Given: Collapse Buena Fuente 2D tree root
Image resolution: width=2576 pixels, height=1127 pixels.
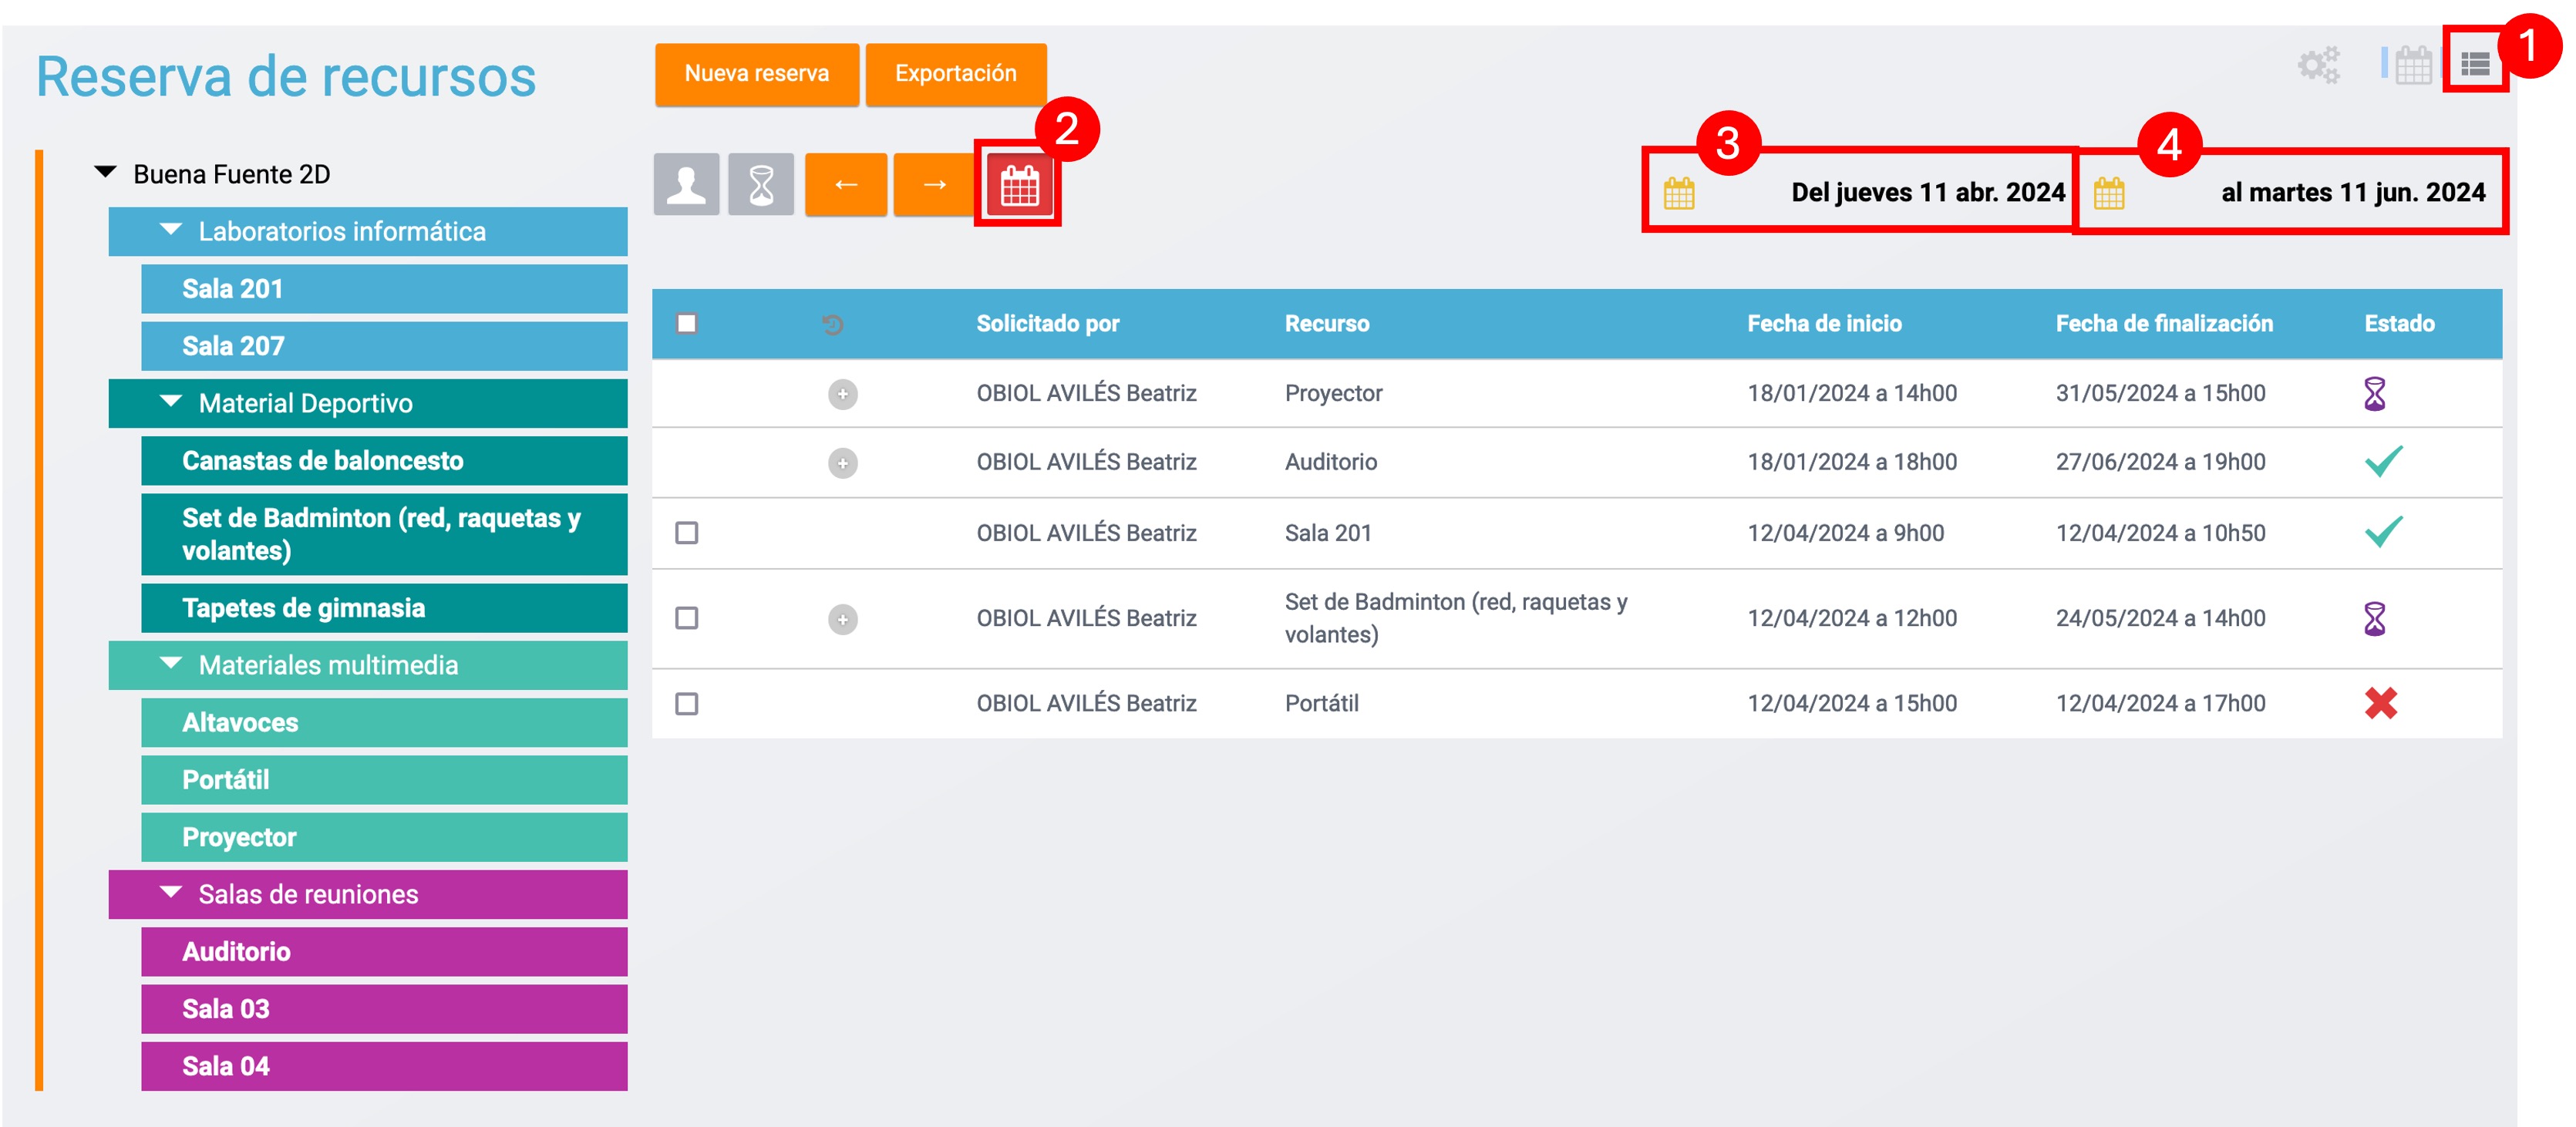Looking at the screenshot, I should (x=105, y=172).
